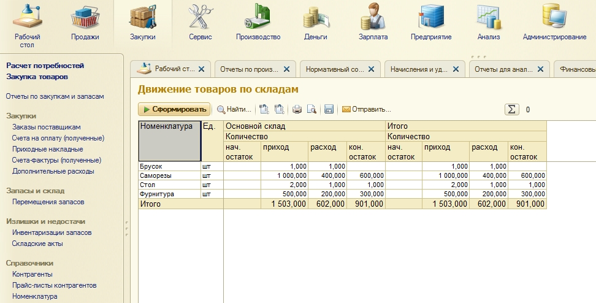Click the sigma sum button
The width and height of the screenshot is (596, 303).
(511, 110)
